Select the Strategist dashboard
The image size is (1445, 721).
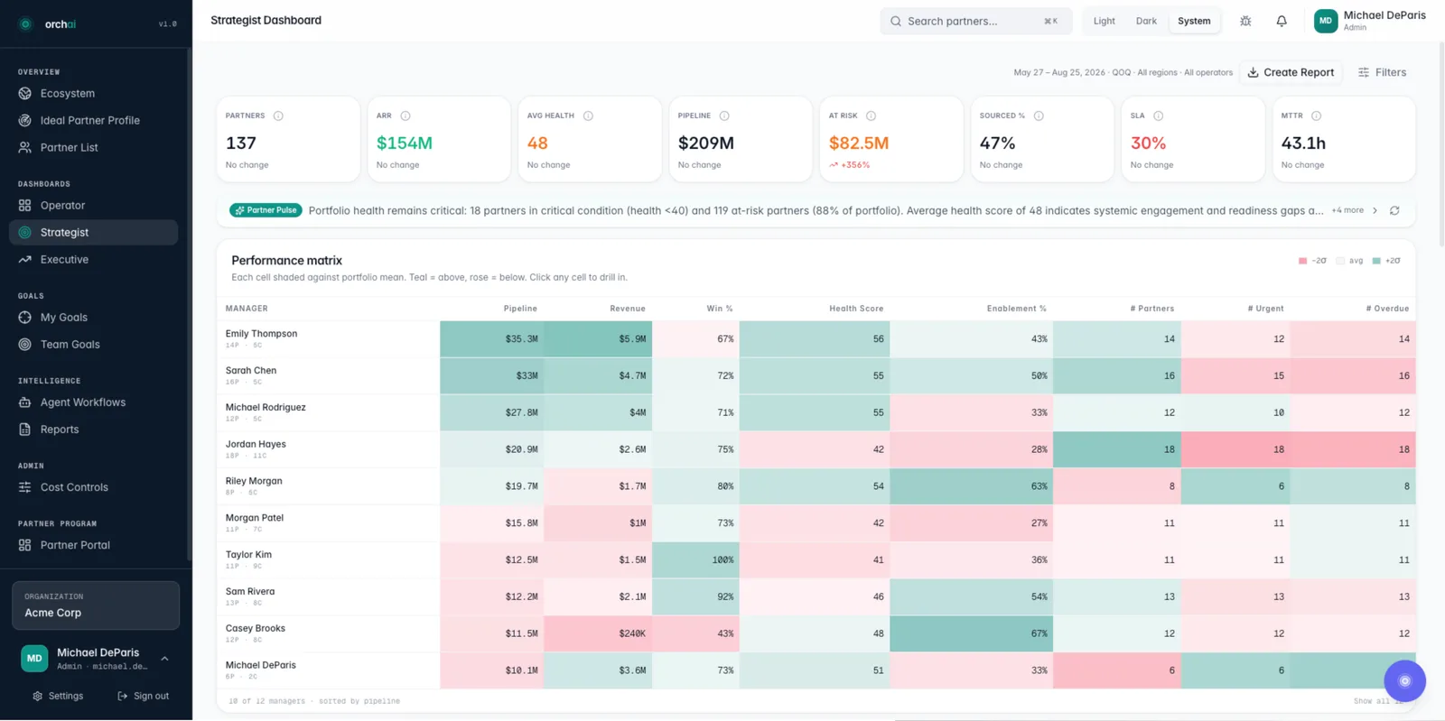(93, 232)
